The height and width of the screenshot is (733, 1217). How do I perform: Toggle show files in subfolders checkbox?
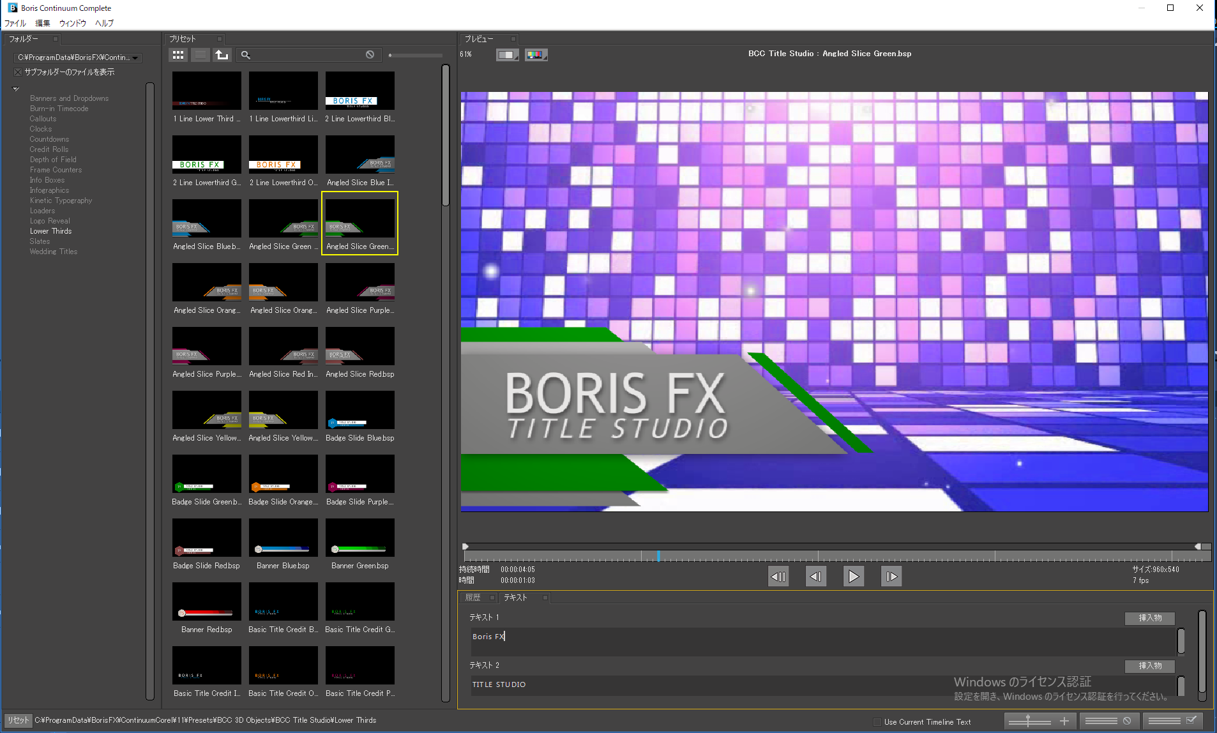(x=18, y=72)
